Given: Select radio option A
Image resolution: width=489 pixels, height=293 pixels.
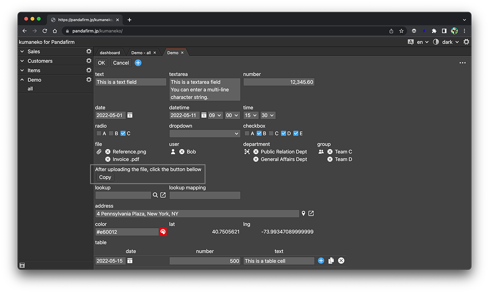Looking at the screenshot, I should (x=99, y=134).
